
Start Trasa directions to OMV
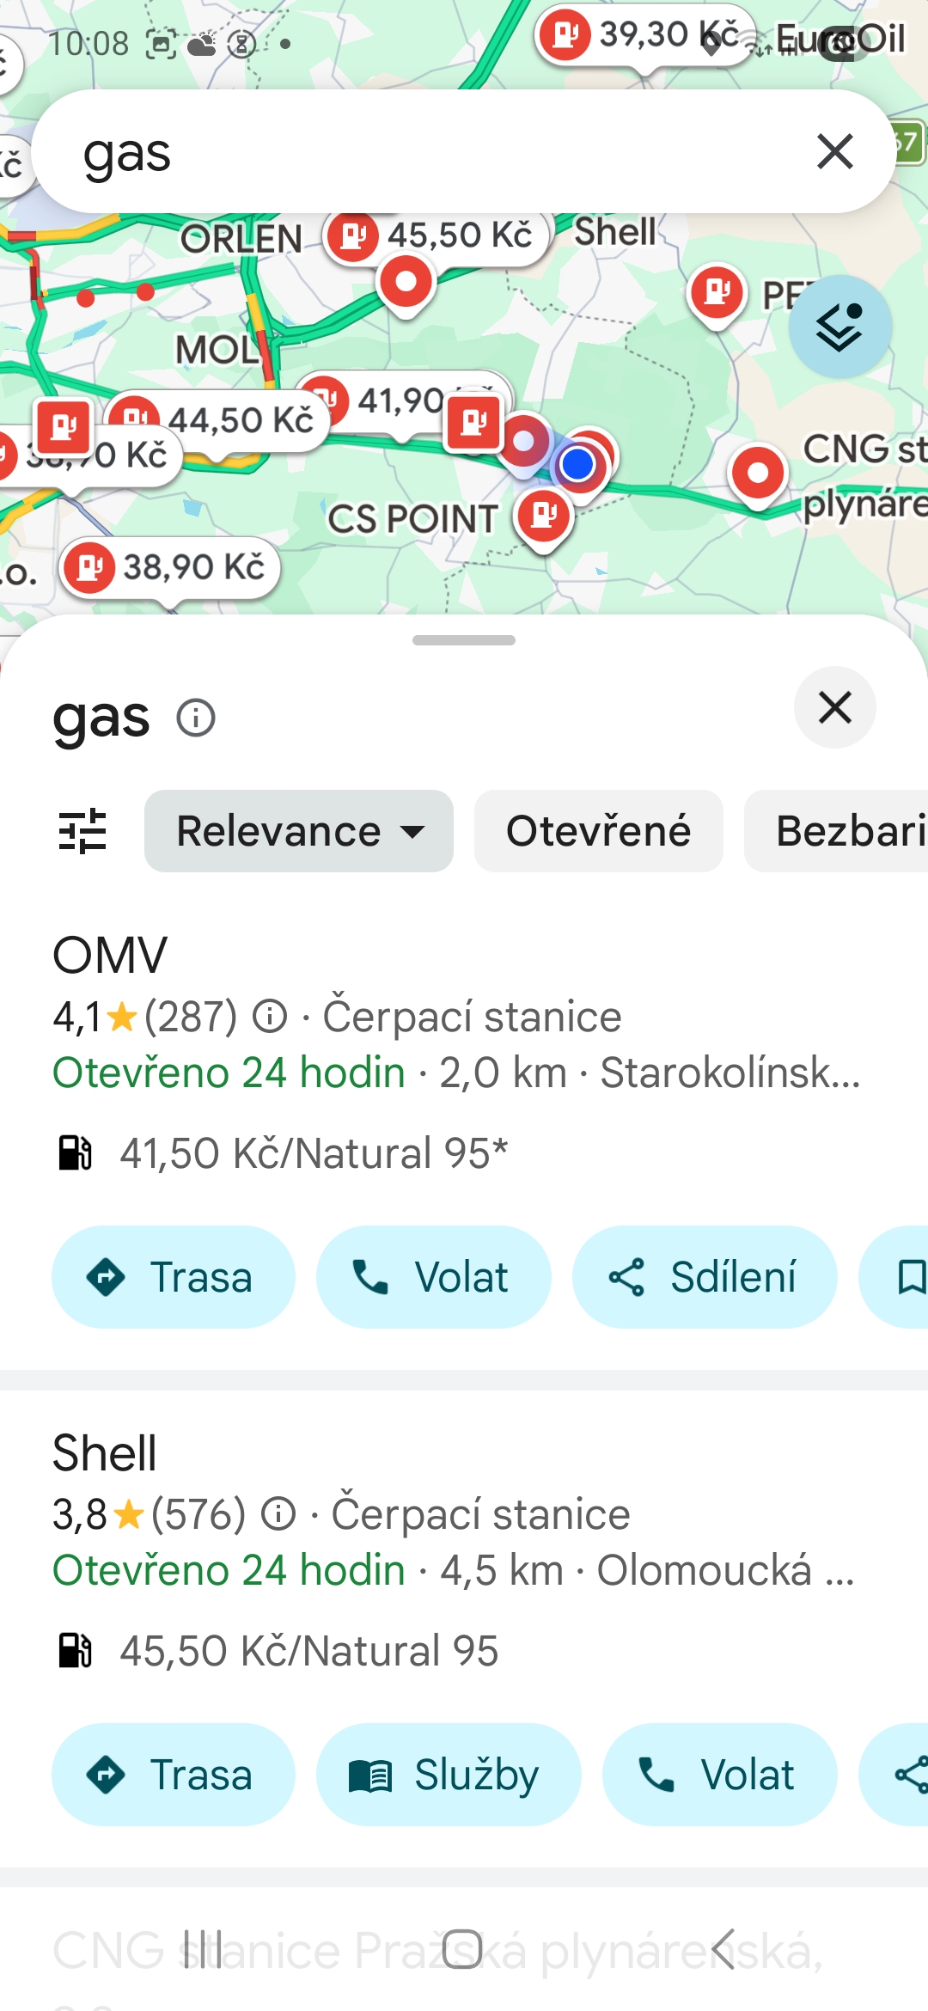(x=173, y=1277)
